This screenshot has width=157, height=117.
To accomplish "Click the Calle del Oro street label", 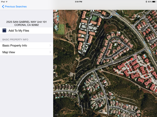I will point(103,88).
